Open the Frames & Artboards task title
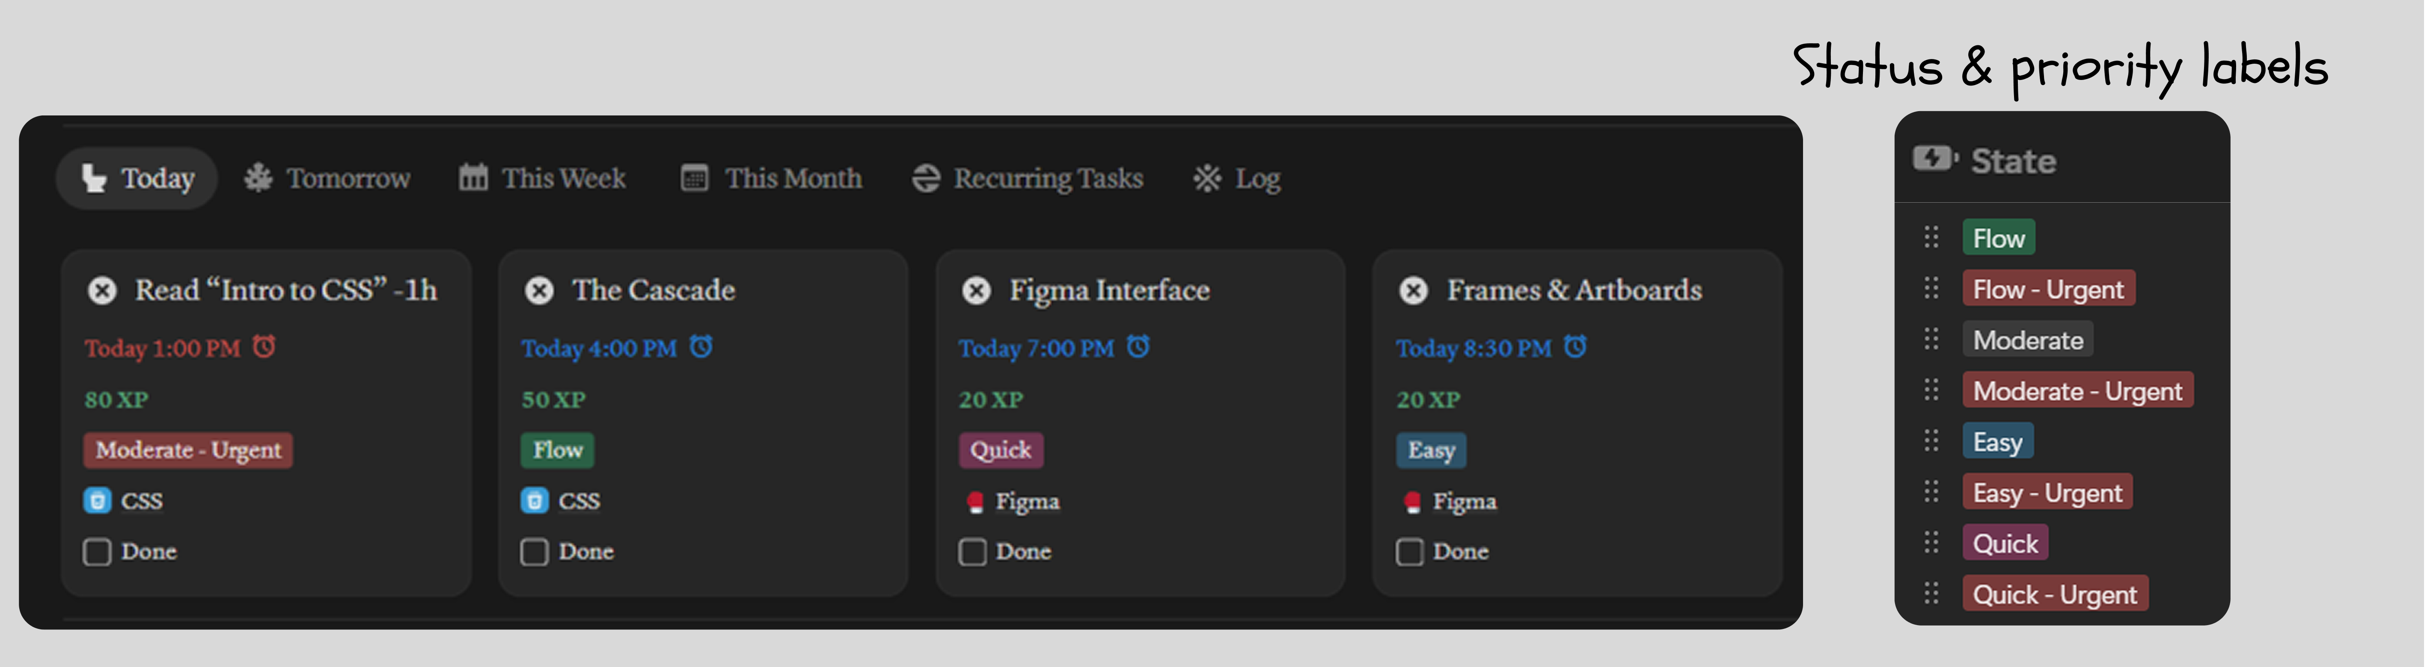This screenshot has width=2436, height=667. pos(1574,290)
